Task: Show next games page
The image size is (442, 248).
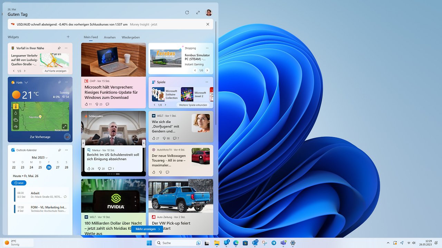Action: pyautogui.click(x=165, y=105)
